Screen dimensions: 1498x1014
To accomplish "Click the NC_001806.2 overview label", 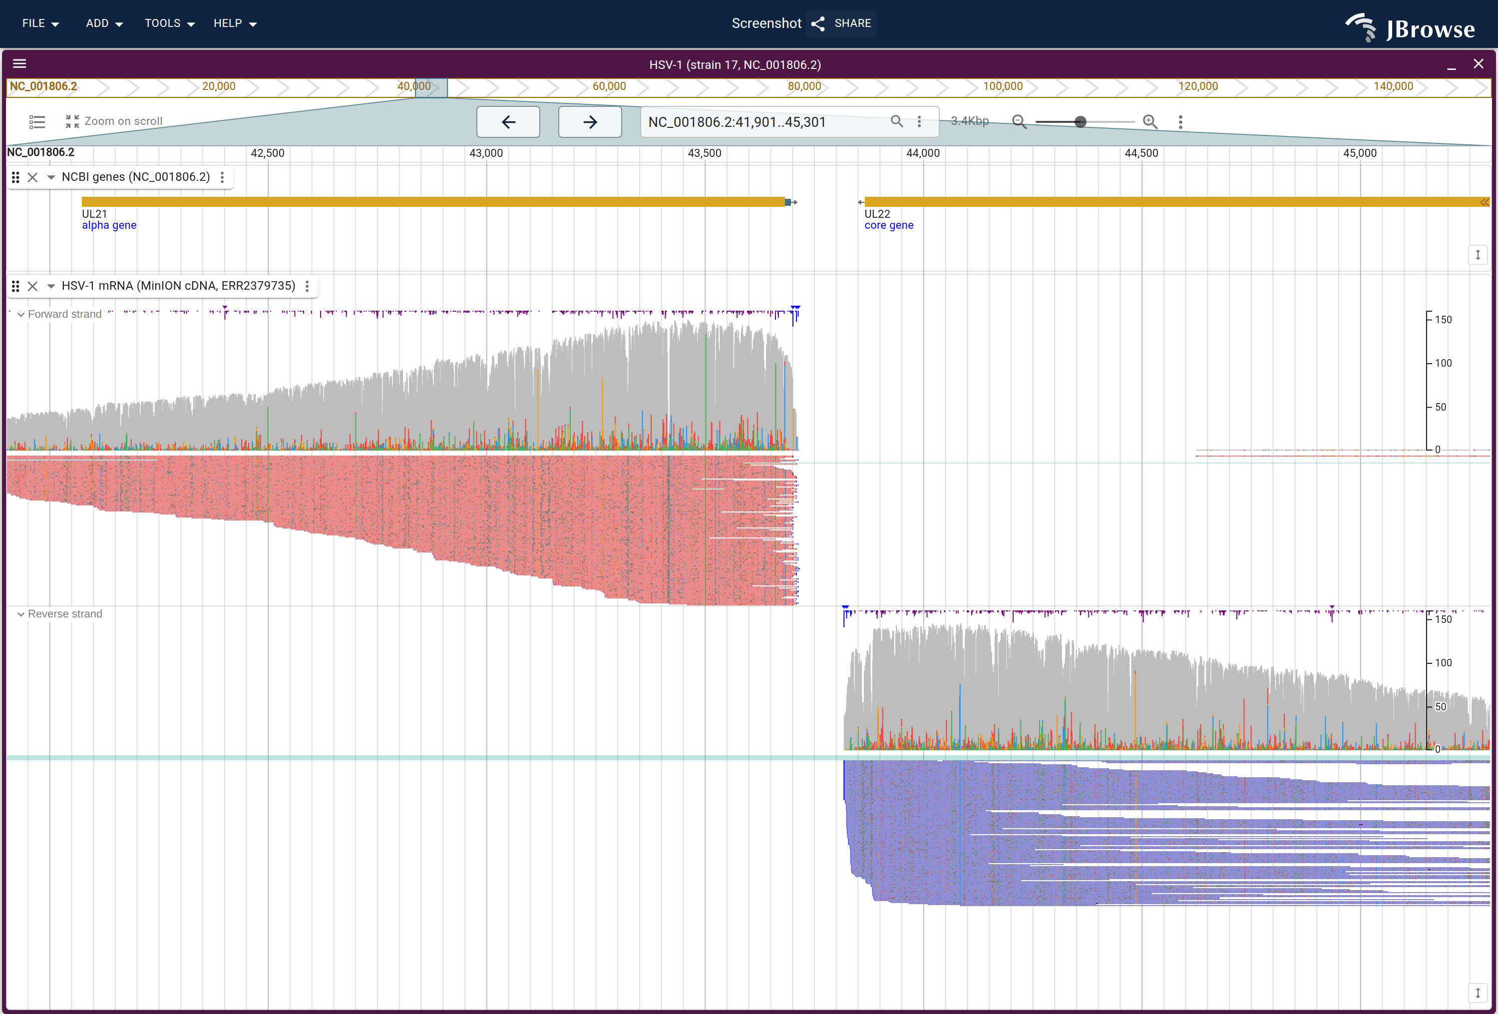I will (43, 86).
